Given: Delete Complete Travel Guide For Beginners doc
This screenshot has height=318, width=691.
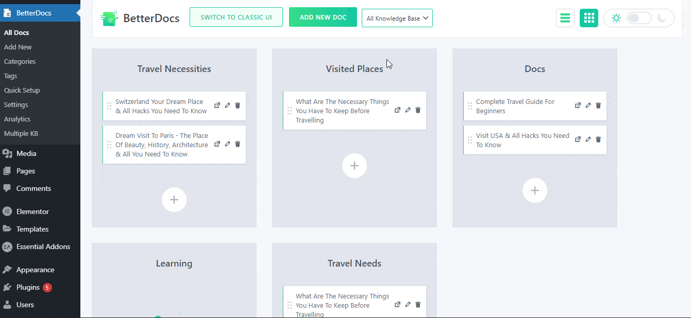Looking at the screenshot, I should [598, 105].
